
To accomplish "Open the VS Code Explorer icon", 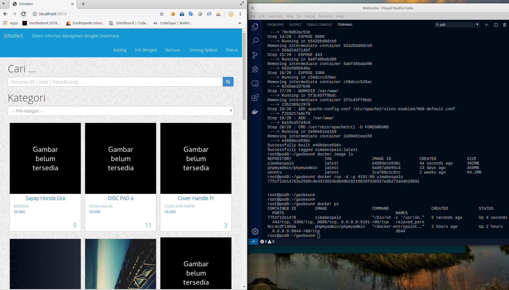I will pos(255,27).
